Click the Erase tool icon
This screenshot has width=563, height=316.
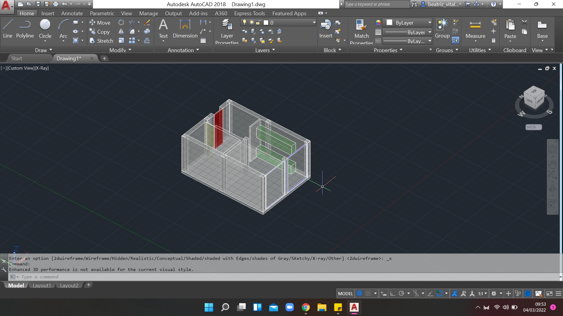147,22
